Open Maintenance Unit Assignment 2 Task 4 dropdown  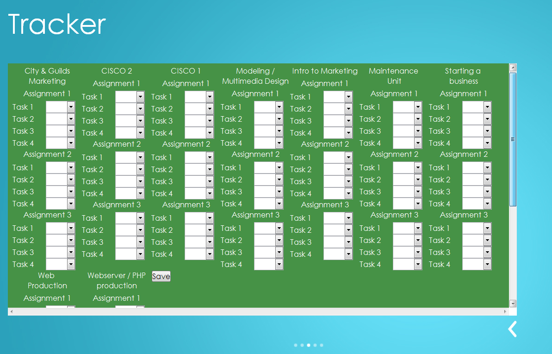tap(407, 204)
